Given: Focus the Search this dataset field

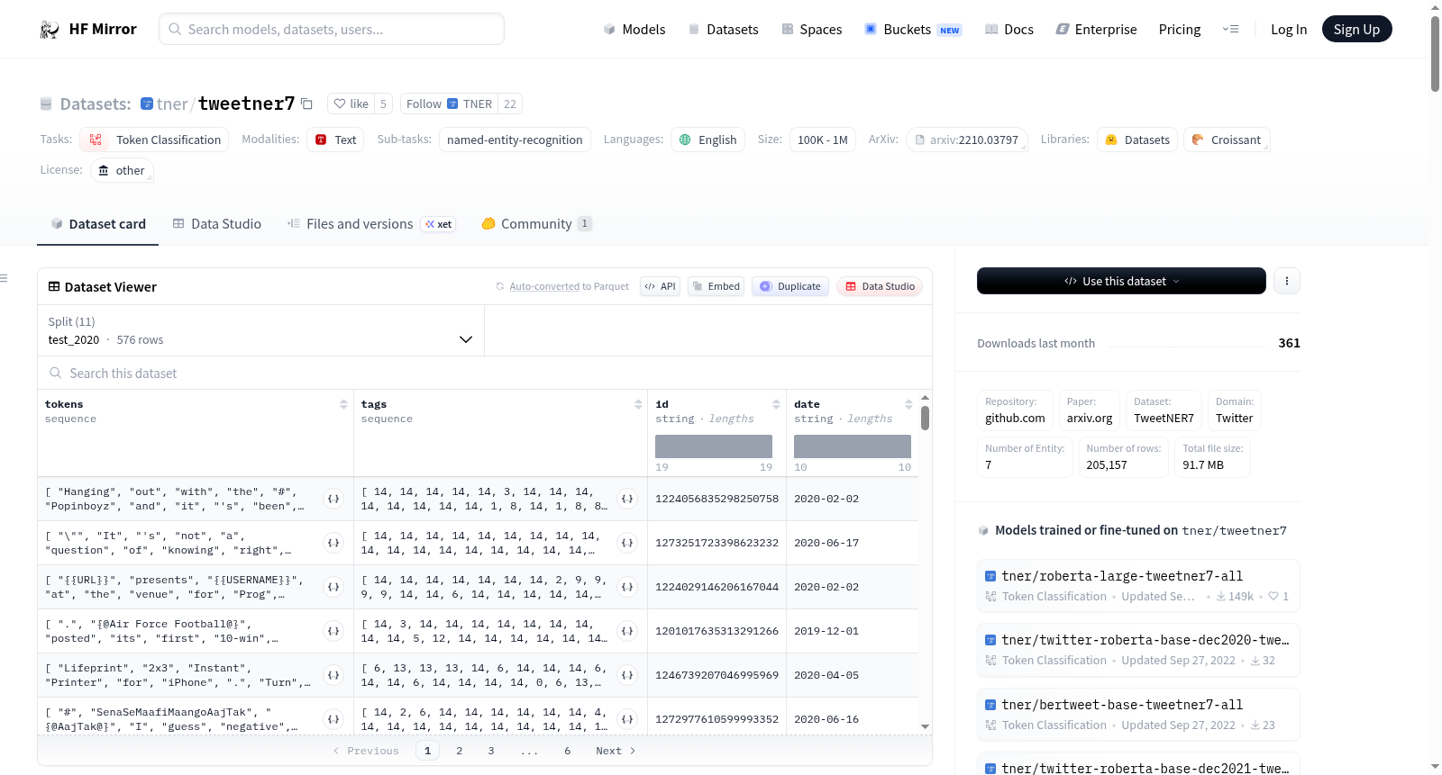Looking at the screenshot, I should coord(485,373).
